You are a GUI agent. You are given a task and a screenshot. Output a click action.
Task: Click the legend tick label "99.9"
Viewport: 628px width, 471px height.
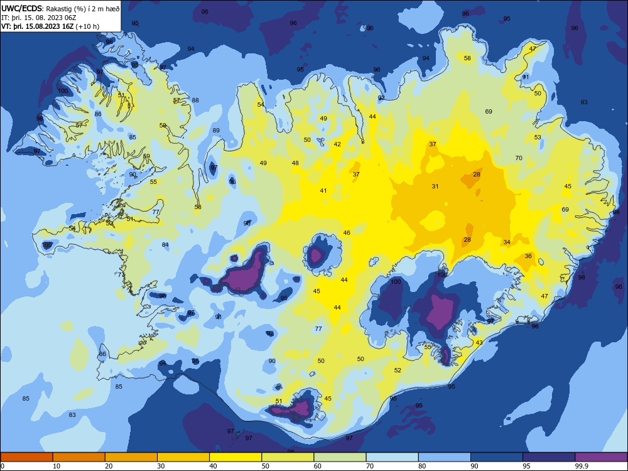[582, 466]
